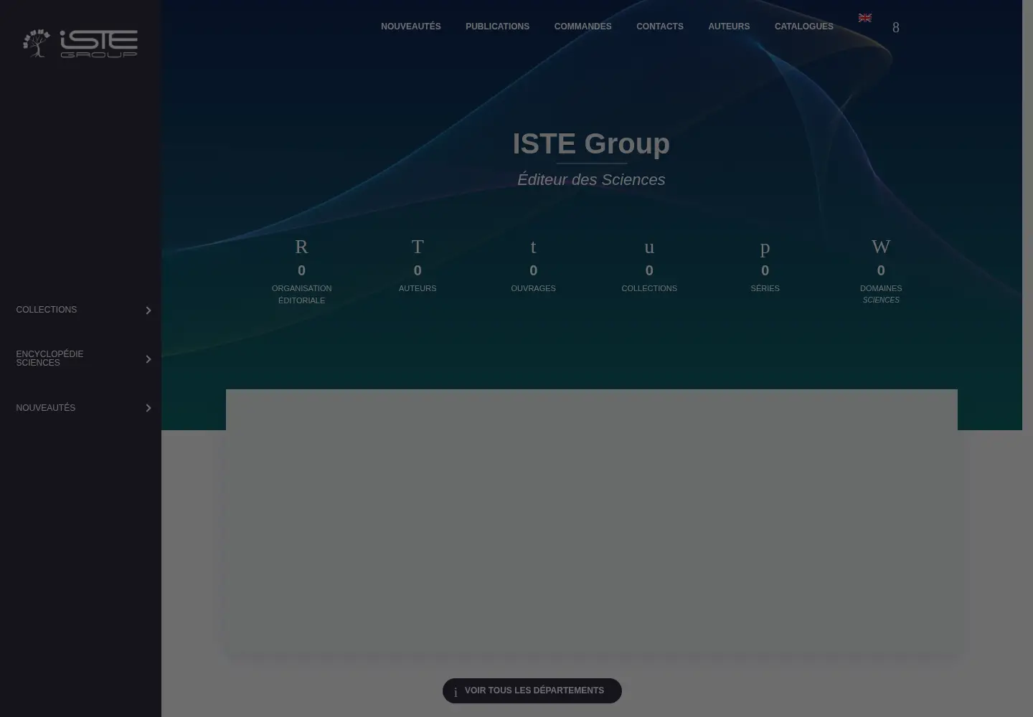Click the ISTE Group logo

pos(80,43)
